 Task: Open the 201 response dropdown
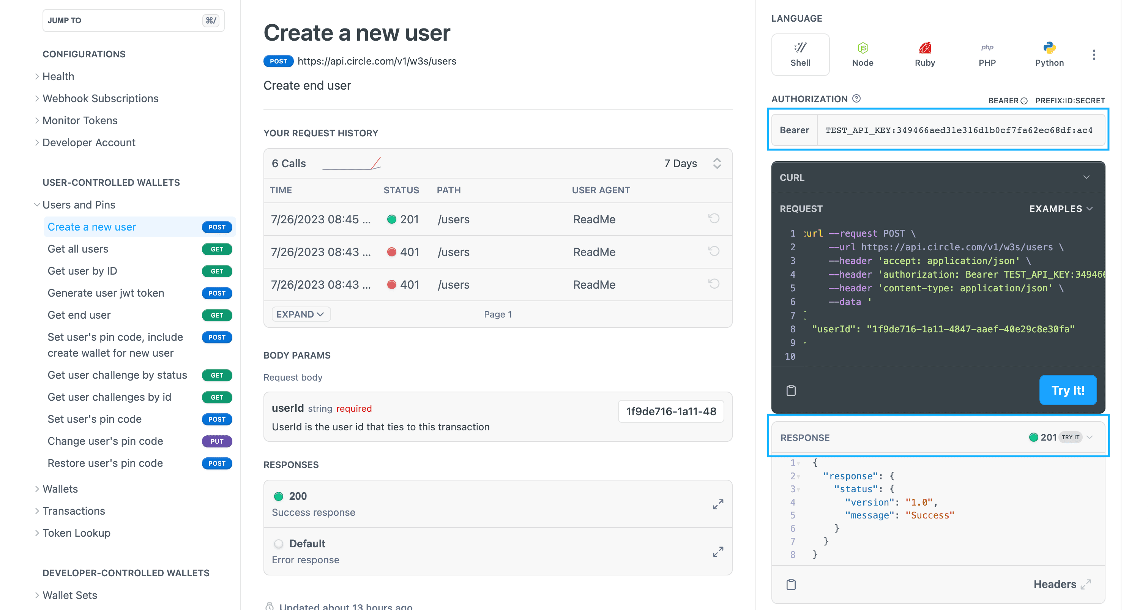pyautogui.click(x=1090, y=438)
